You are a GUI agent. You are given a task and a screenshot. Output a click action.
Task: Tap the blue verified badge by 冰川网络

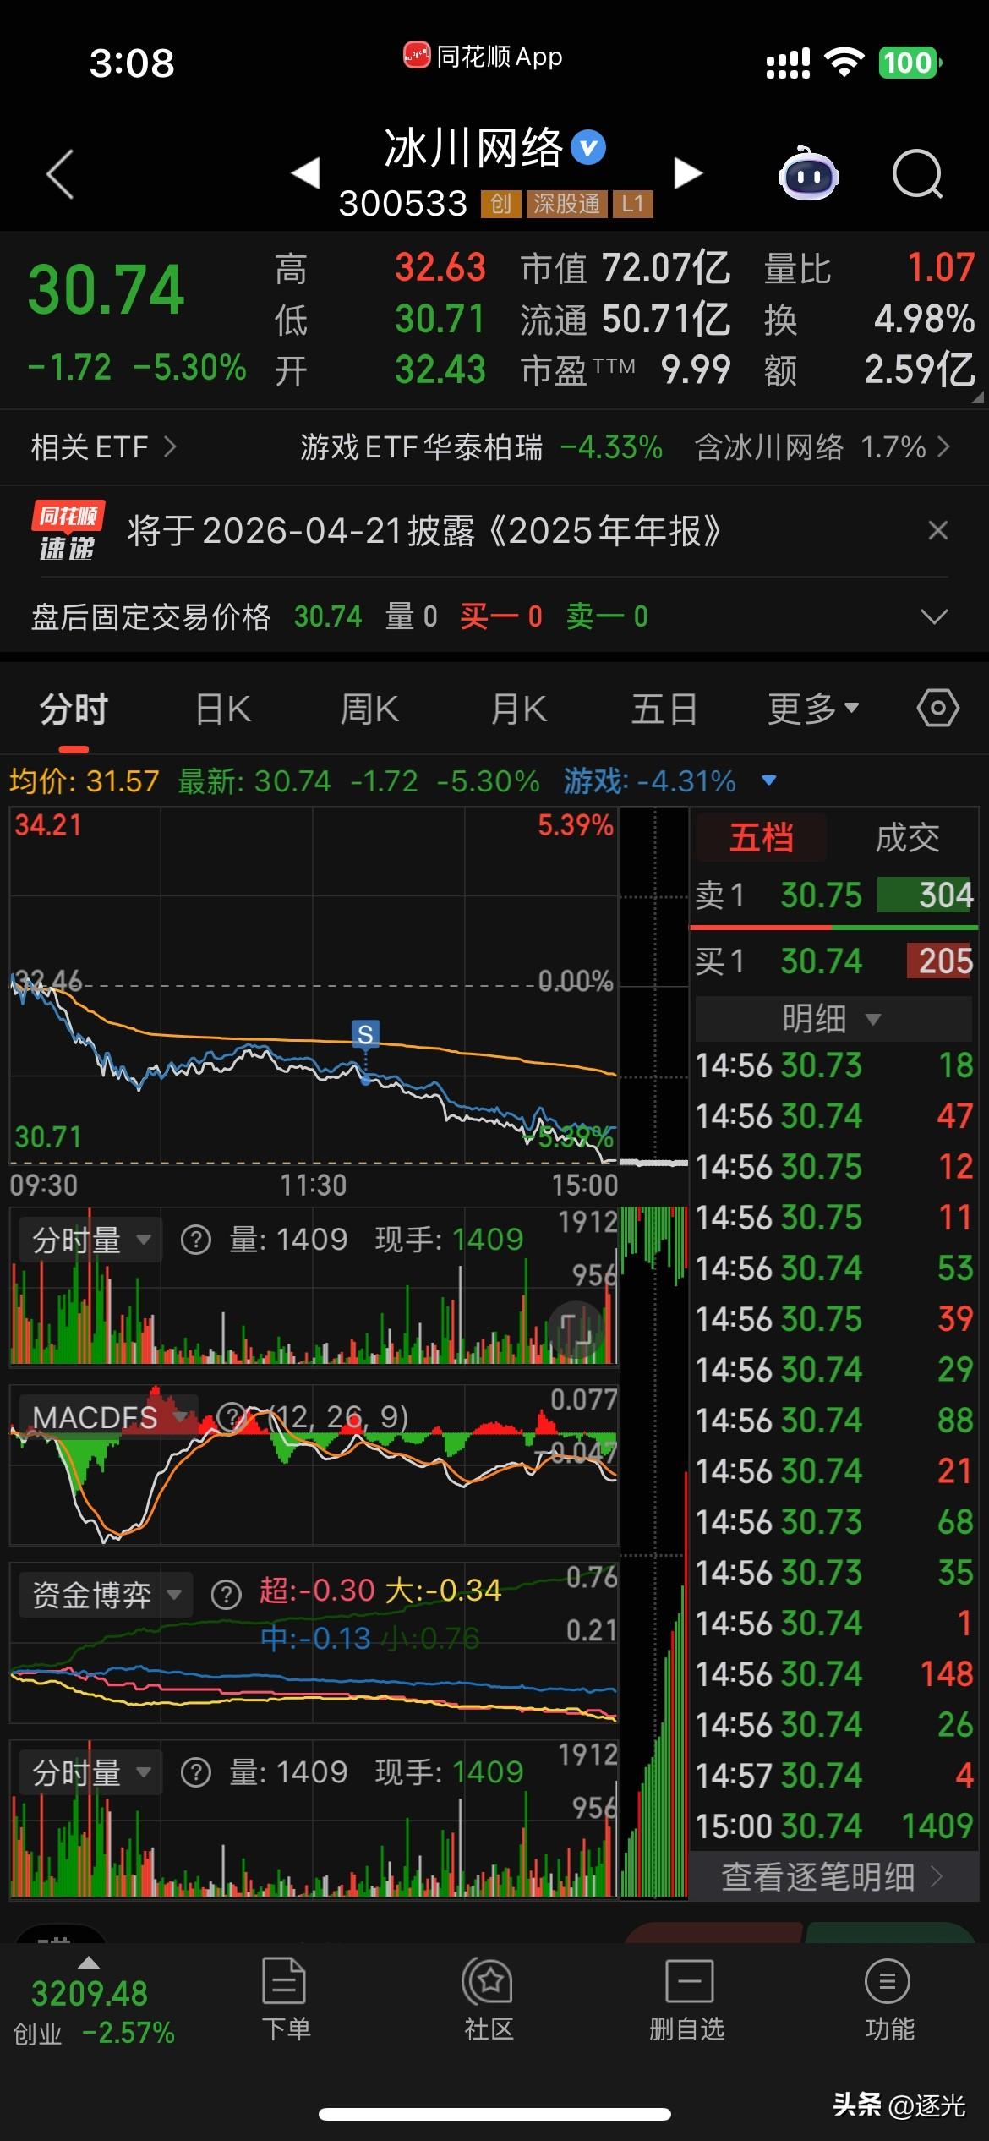pyautogui.click(x=588, y=148)
